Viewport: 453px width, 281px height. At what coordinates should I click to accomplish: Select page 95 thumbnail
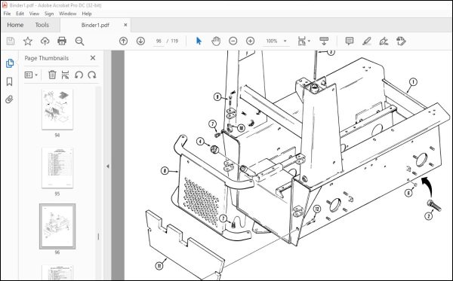(x=57, y=168)
